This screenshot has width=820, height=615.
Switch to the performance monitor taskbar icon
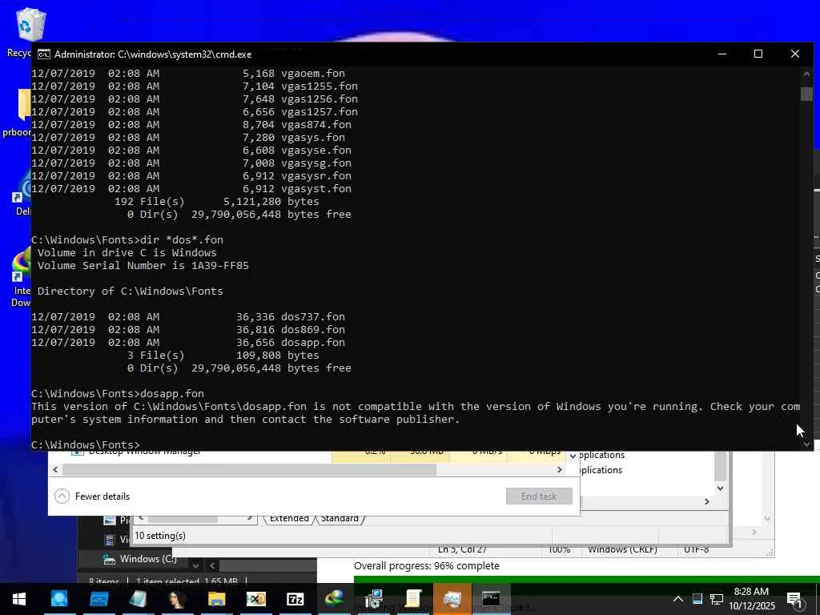click(x=98, y=599)
